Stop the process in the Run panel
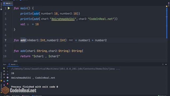170x96 pixels. pyautogui.click(x=4, y=71)
